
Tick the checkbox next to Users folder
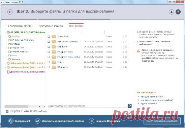click(x=49, y=62)
